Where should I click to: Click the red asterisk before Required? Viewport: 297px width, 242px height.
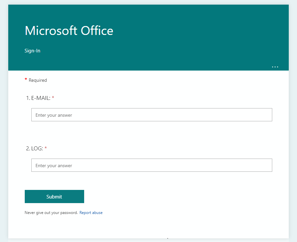pos(26,79)
